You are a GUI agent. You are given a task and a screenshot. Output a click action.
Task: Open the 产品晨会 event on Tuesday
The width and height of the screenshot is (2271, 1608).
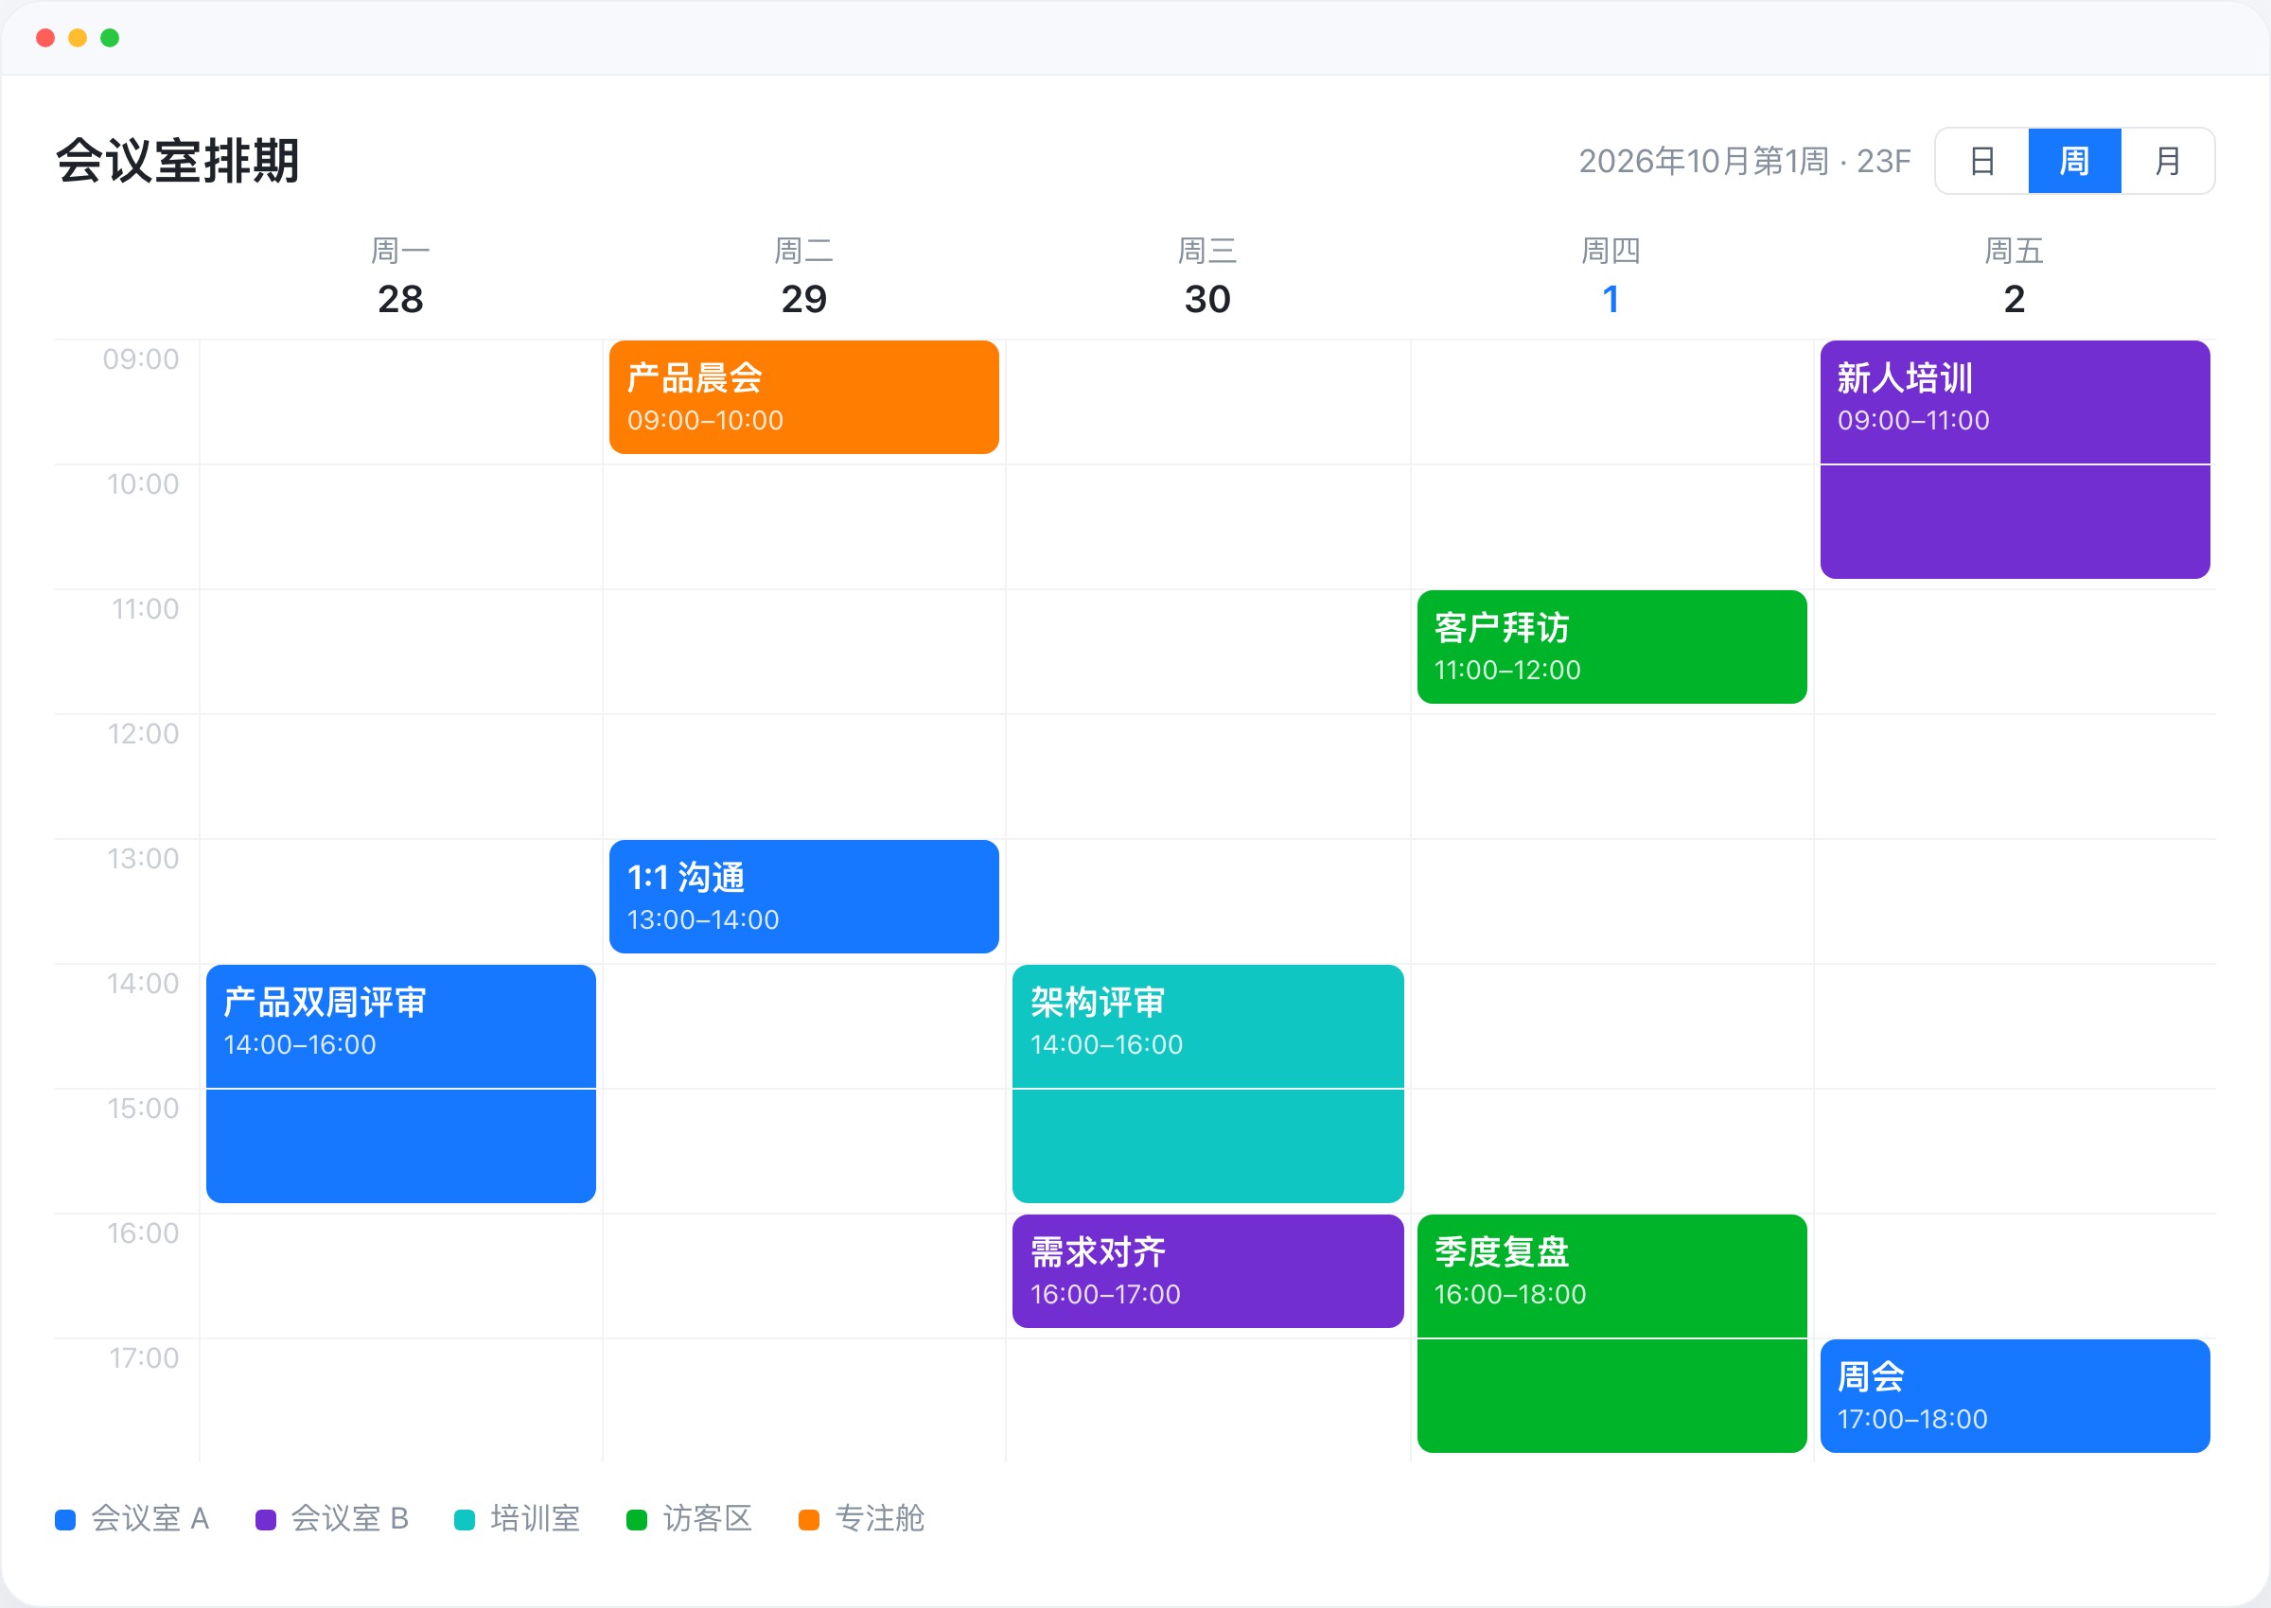[803, 397]
